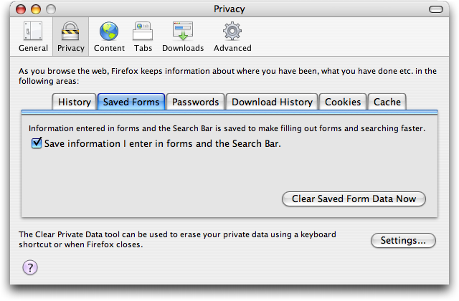The width and height of the screenshot is (459, 301).
Task: Open the Content globe icon
Action: (x=109, y=31)
